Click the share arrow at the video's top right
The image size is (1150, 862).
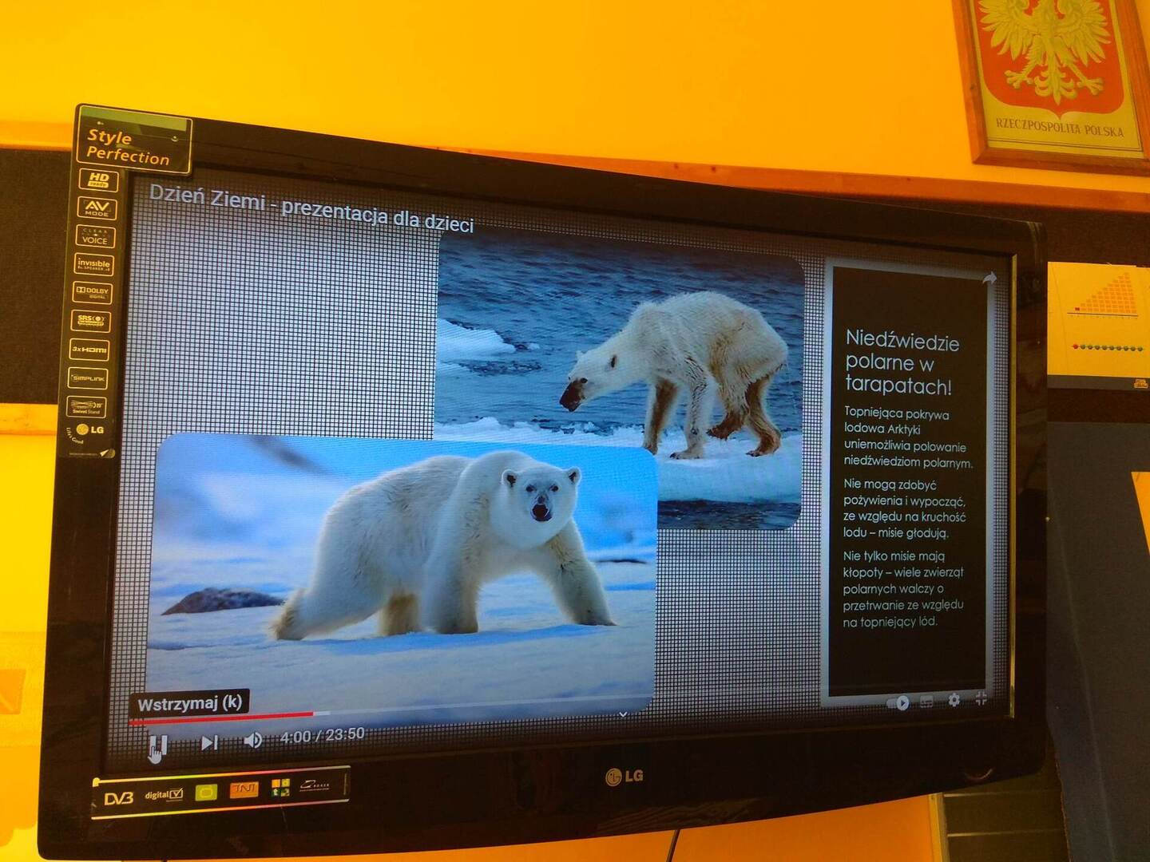(989, 279)
